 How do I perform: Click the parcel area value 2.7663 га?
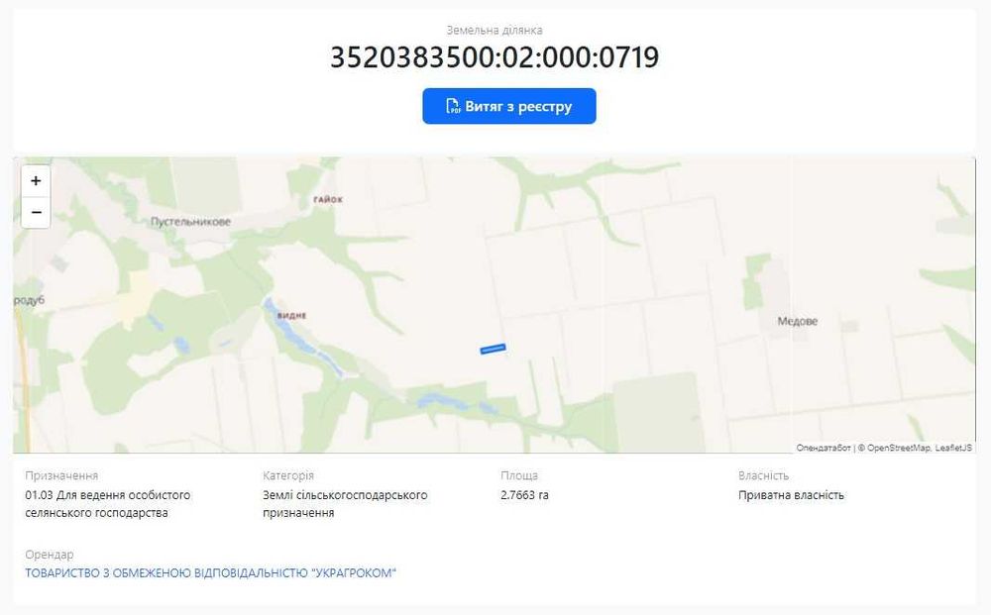click(x=524, y=495)
